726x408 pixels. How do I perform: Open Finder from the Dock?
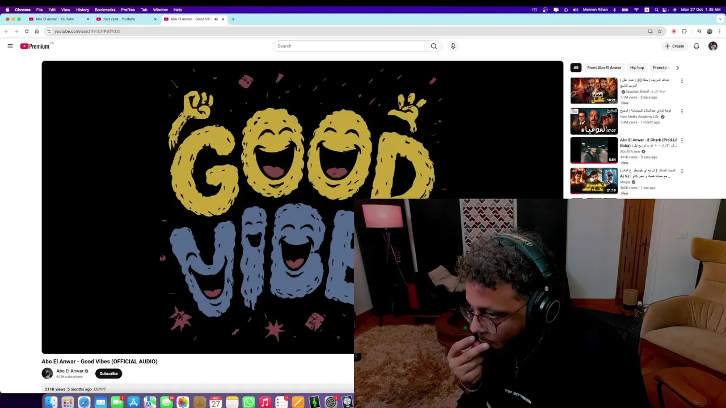coord(51,402)
